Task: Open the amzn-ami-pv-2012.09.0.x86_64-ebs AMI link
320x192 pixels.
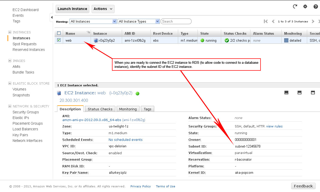Action: [x=92, y=120]
